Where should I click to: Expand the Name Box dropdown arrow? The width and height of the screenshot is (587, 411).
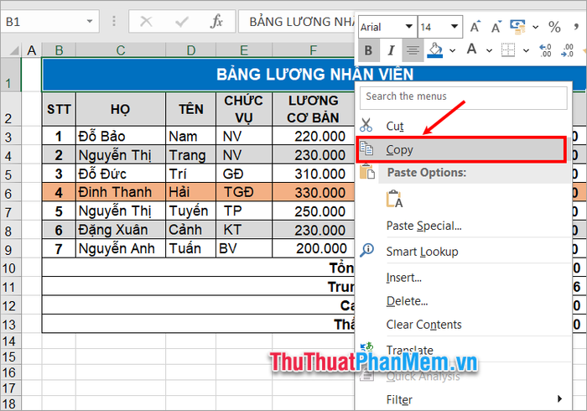tap(89, 21)
